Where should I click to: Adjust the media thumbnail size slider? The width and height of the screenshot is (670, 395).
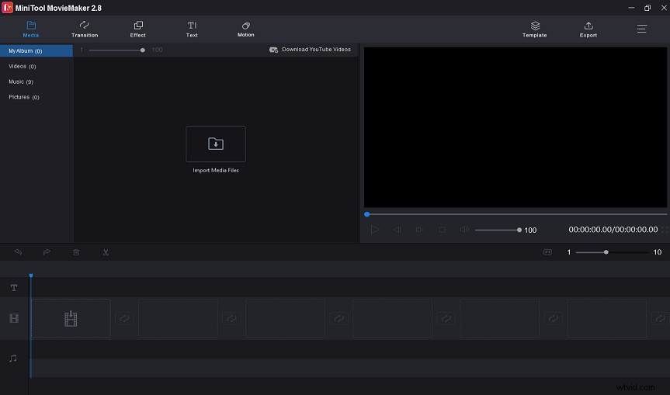click(x=116, y=50)
